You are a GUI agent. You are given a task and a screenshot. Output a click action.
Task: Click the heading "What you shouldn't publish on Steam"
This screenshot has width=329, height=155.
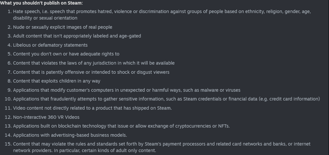tap(41, 3)
